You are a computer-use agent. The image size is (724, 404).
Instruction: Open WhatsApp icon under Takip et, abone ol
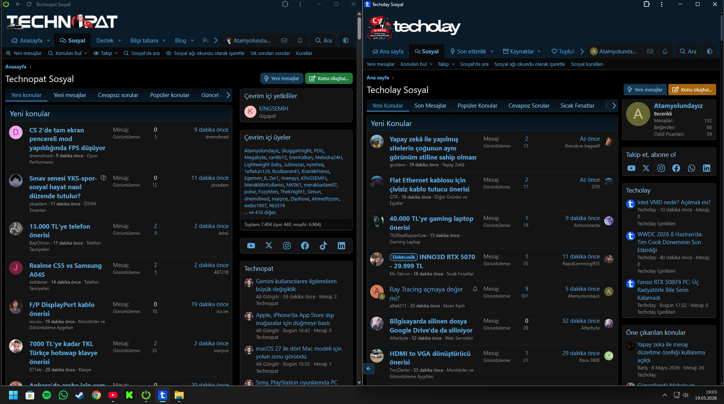(x=692, y=168)
